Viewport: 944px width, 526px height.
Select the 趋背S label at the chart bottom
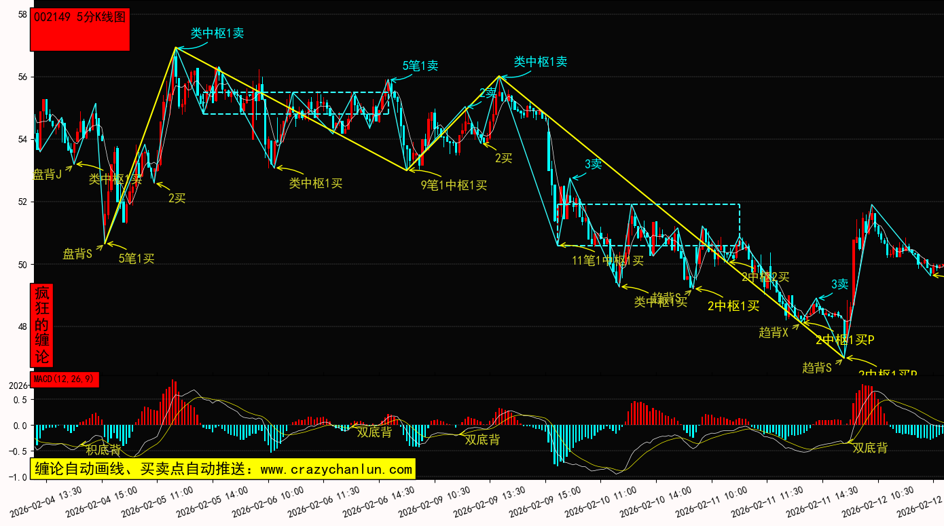click(x=817, y=367)
